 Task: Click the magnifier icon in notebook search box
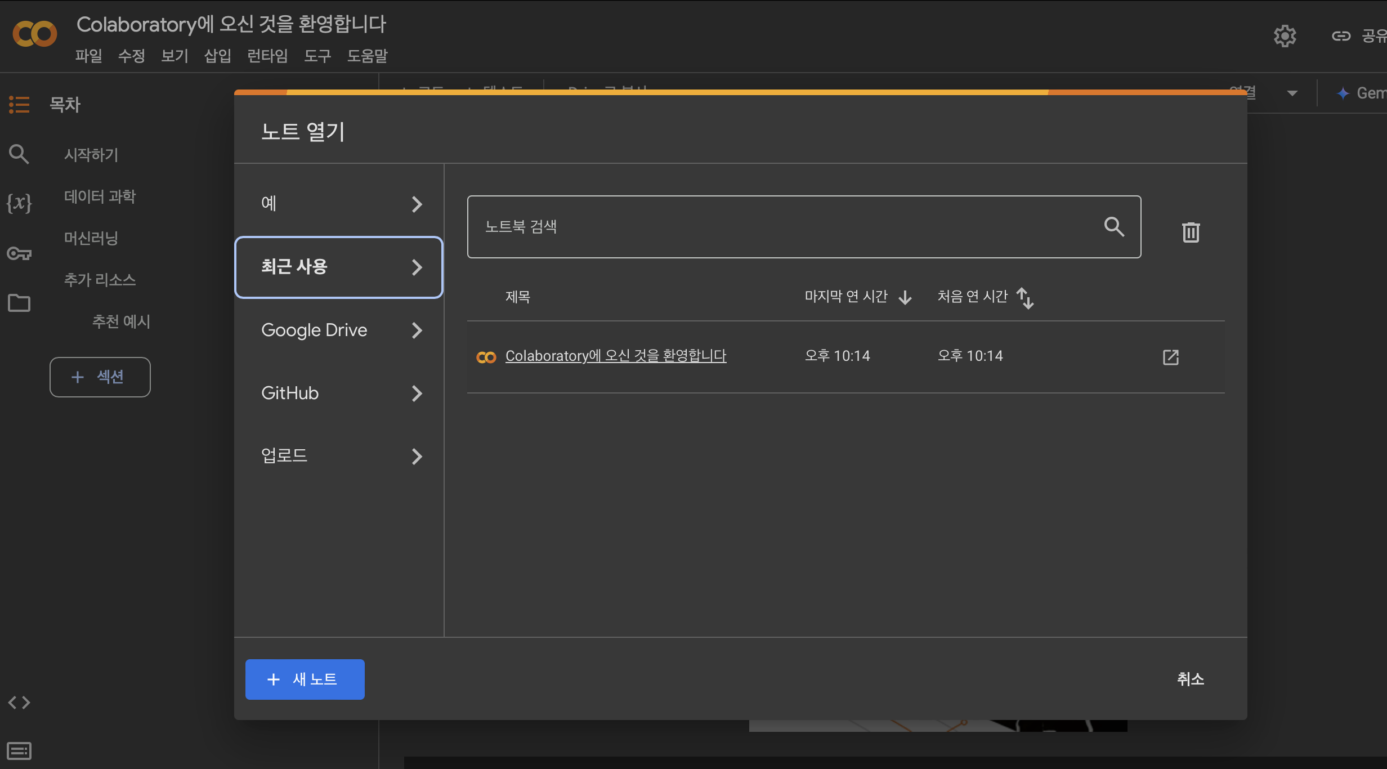[x=1113, y=227]
